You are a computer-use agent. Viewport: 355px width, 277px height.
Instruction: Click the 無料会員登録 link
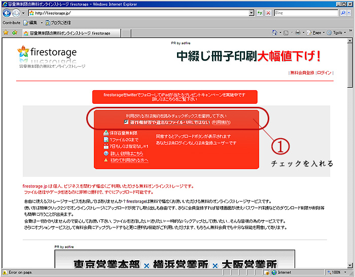302,72
